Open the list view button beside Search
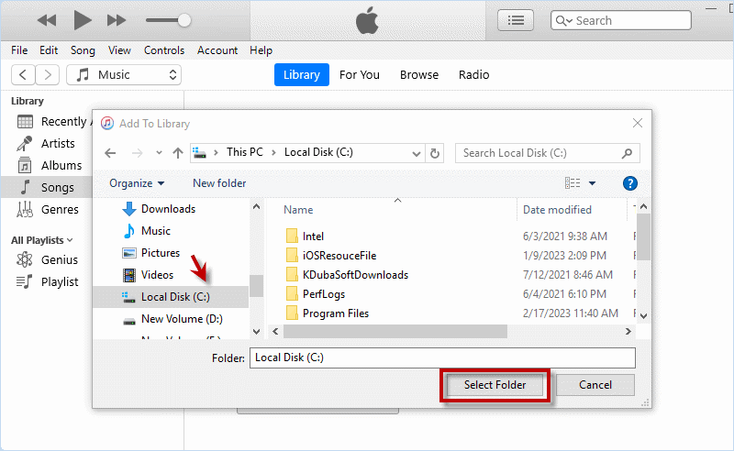This screenshot has height=451, width=734. 516,20
